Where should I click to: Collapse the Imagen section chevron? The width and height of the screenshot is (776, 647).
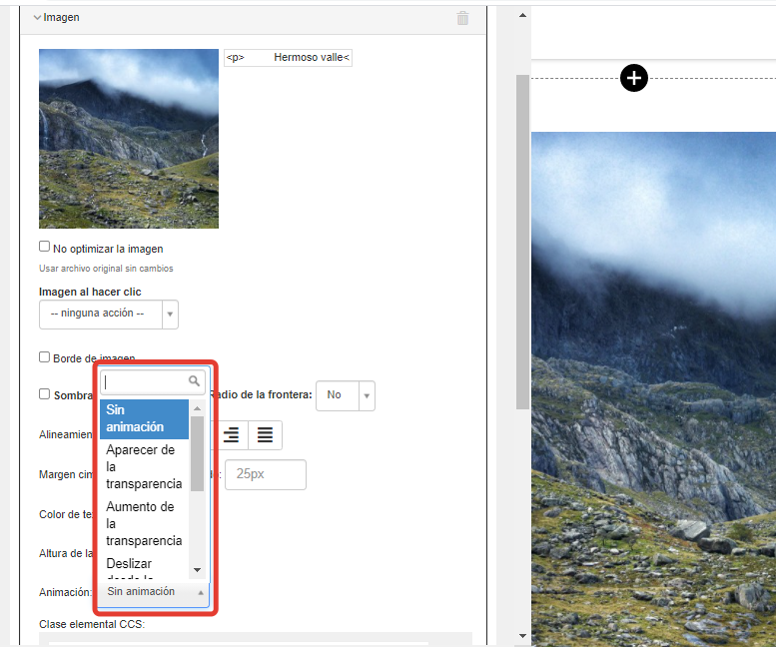37,17
